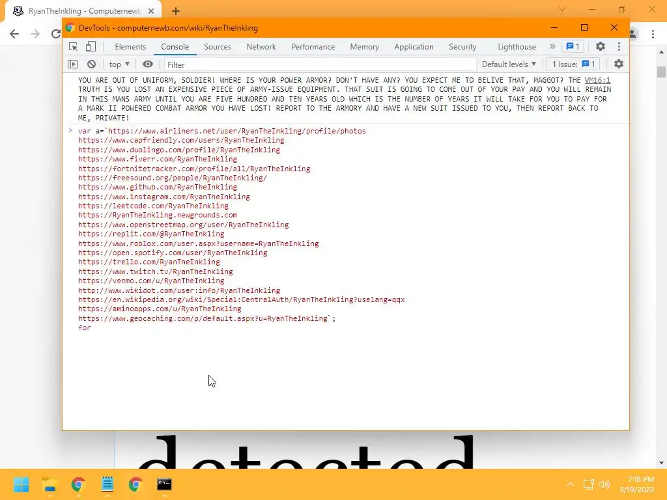Clear the console
This screenshot has height=500, width=667.
[91, 64]
